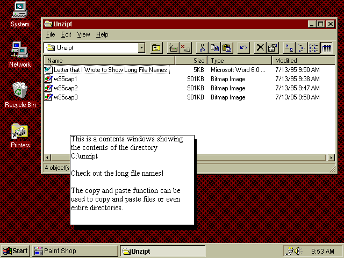The width and height of the screenshot is (344, 258).
Task: Click the Start button
Action: click(16, 251)
